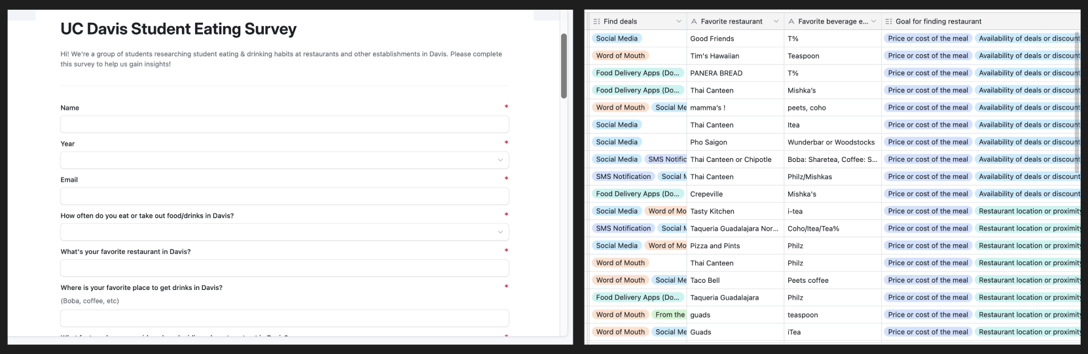Click Price or cost tag in Pizza and Pints row
Image resolution: width=1088 pixels, height=354 pixels.
pyautogui.click(x=928, y=246)
